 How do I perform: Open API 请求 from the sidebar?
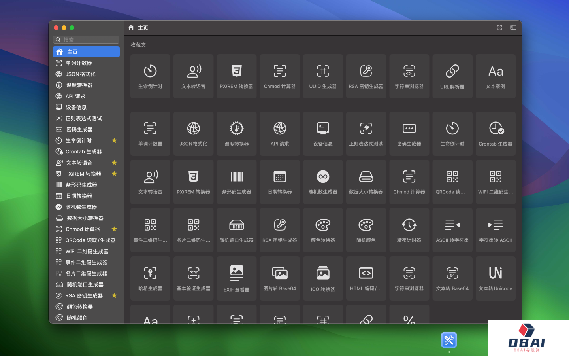coord(86,96)
